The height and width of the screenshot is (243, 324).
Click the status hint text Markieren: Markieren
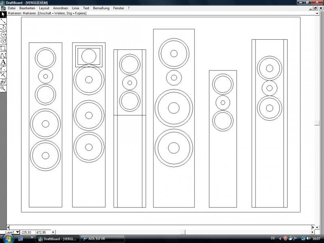(x=22, y=13)
